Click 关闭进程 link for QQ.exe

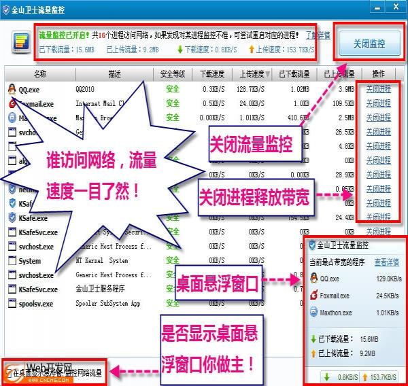click(x=378, y=89)
